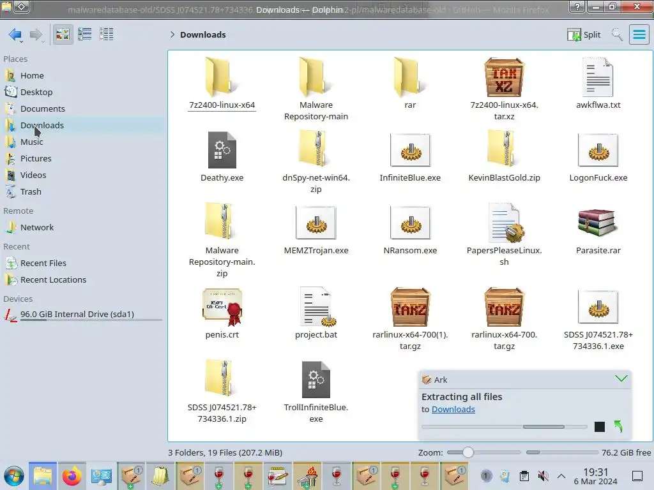Click the Dolphin file manager taskbar icon
This screenshot has height=490, width=654.
coord(43,476)
